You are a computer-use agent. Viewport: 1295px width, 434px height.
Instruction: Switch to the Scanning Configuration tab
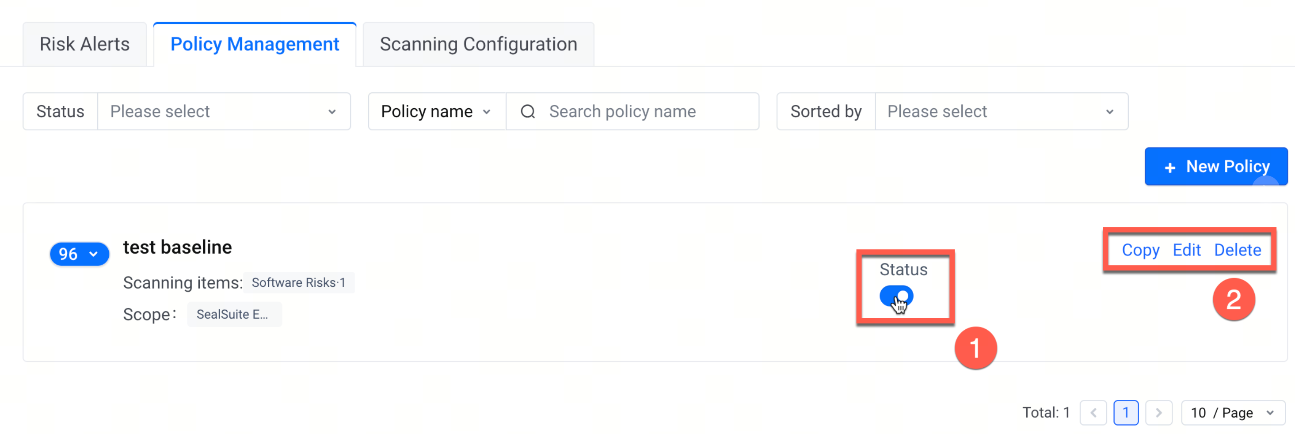pos(478,44)
